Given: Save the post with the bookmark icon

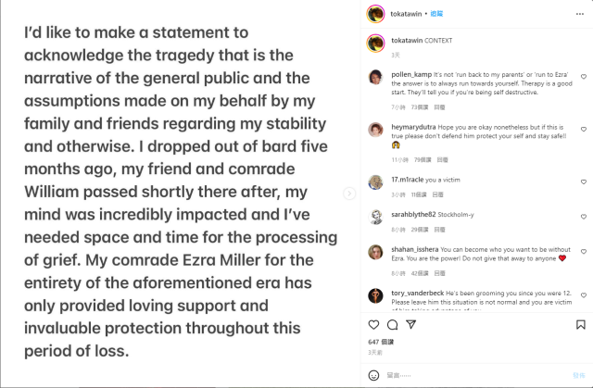Looking at the screenshot, I should pyautogui.click(x=580, y=325).
